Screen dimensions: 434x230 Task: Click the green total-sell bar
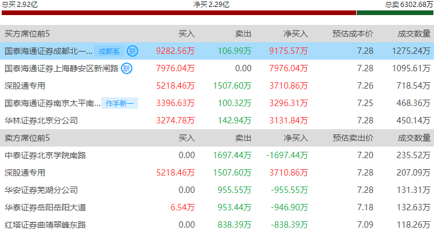(395, 13)
